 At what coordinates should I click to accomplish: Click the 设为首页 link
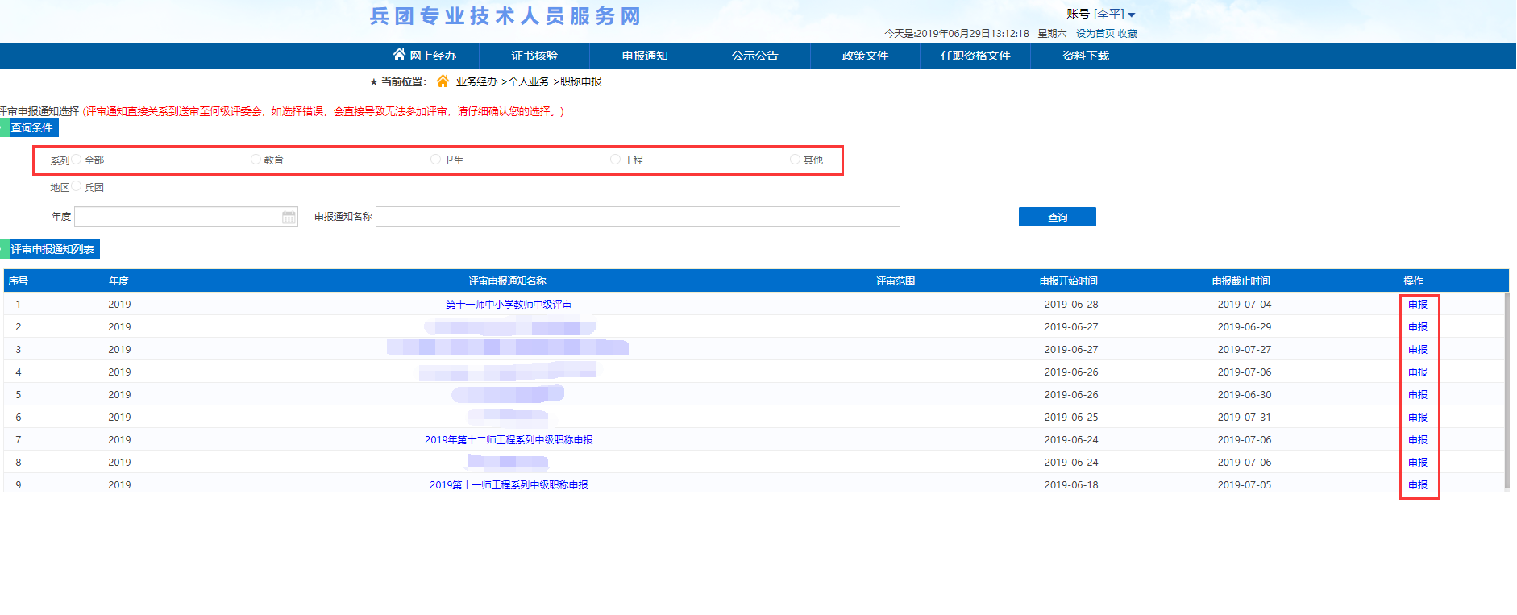[x=1095, y=34]
